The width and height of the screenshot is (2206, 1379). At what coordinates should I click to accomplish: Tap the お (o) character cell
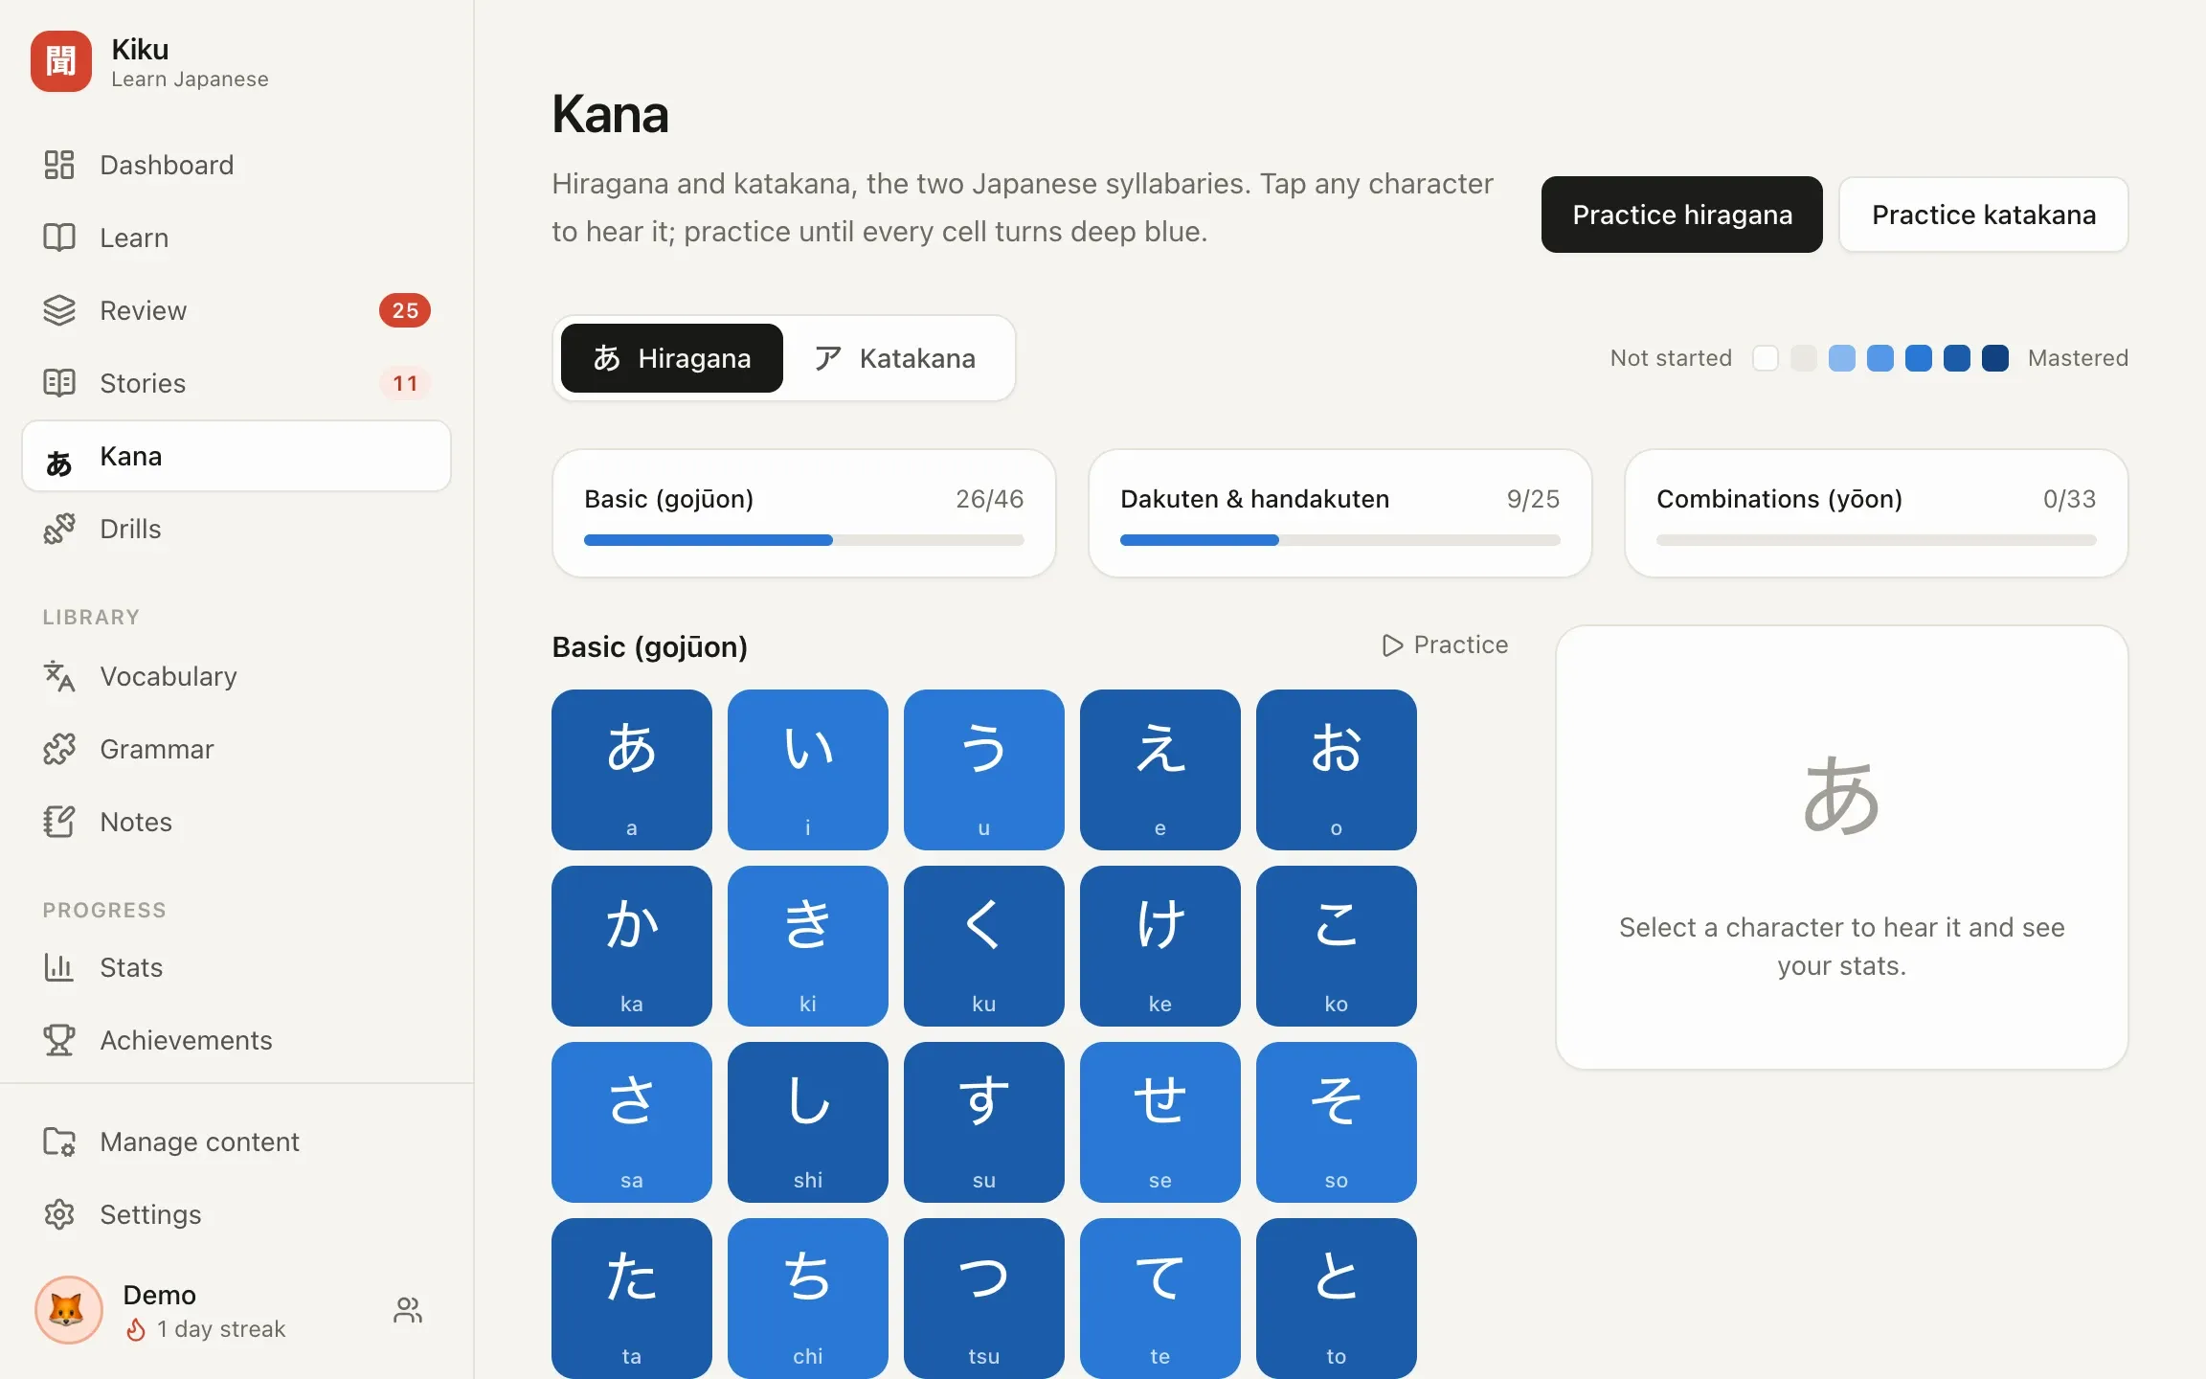1337,770
